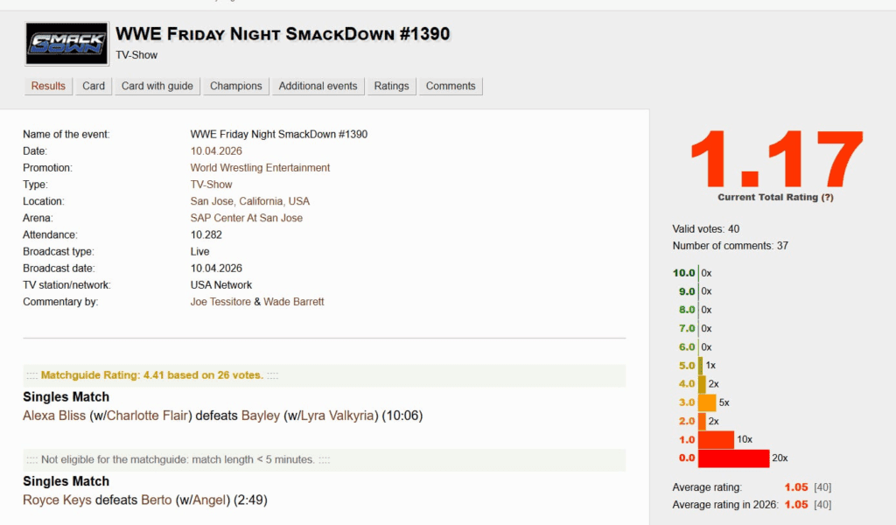The height and width of the screenshot is (525, 896).
Task: Click the Average rating 1.05 value
Action: click(796, 487)
